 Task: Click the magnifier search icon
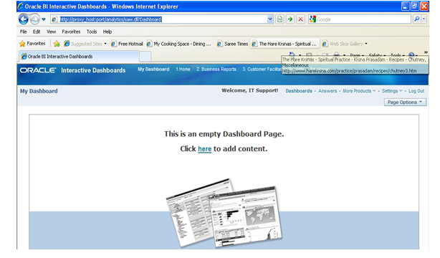point(416,19)
